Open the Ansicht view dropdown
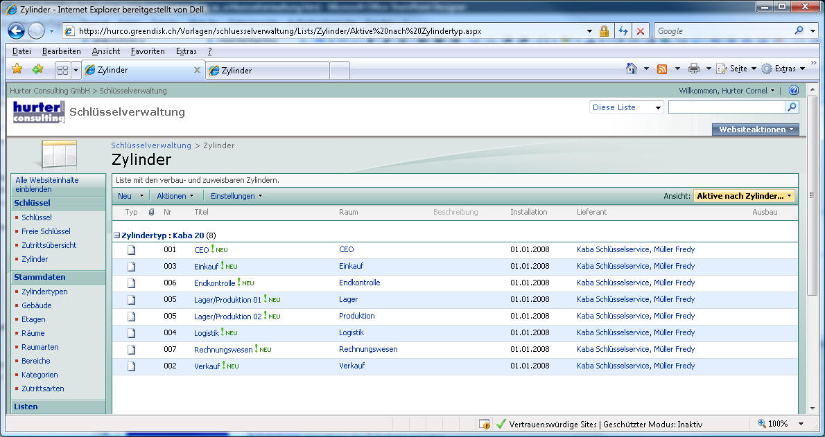Screen dimensions: 825x437 click(744, 196)
